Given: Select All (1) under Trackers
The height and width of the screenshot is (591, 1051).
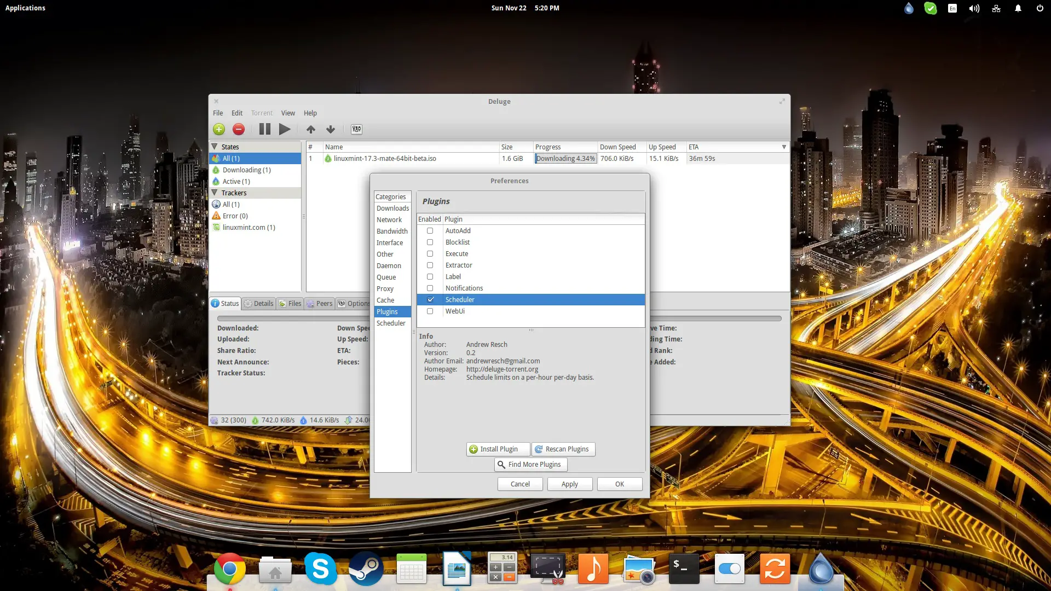Looking at the screenshot, I should (255, 204).
